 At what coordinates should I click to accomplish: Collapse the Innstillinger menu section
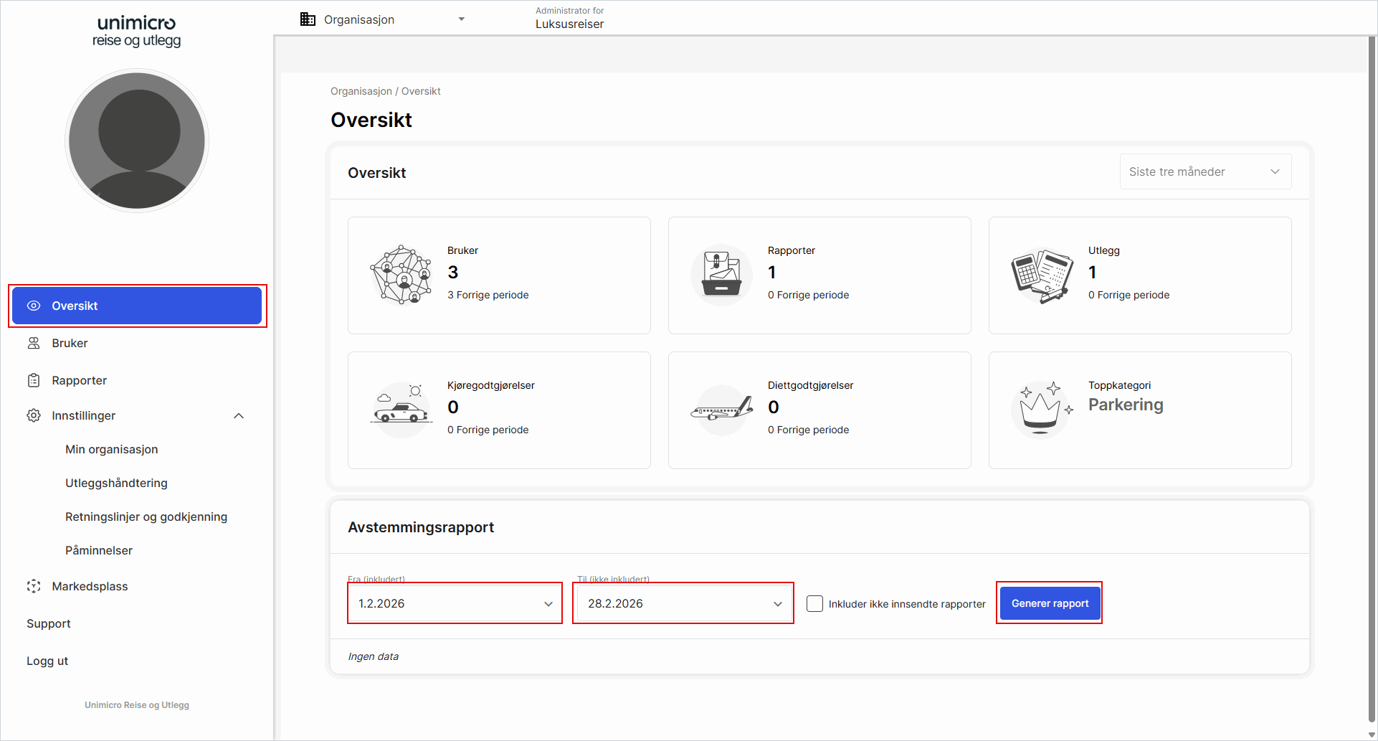(239, 416)
